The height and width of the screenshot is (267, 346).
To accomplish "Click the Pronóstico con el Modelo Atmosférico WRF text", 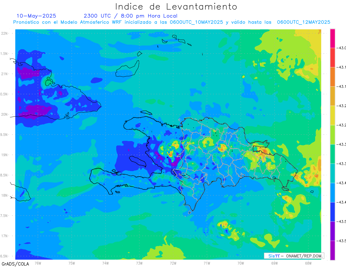I will [68, 22].
